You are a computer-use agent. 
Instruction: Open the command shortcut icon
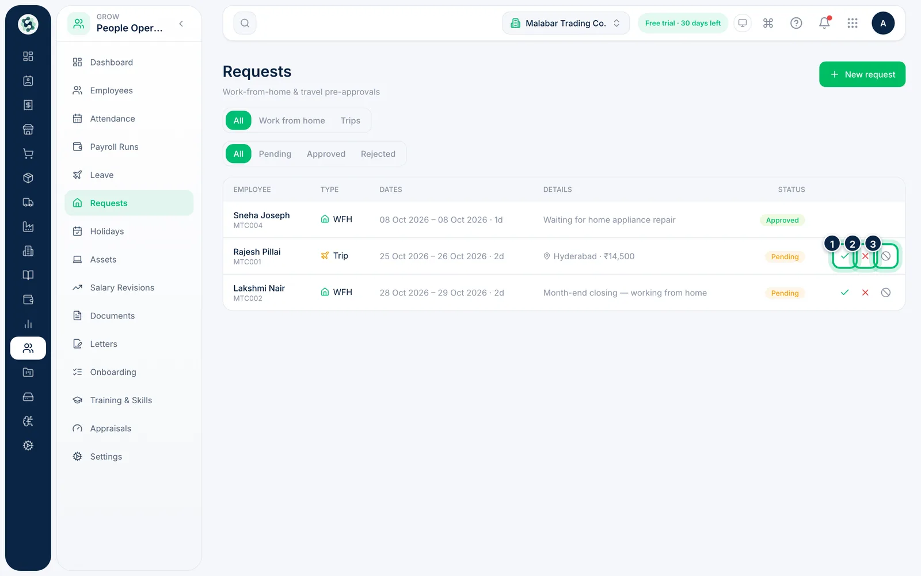[768, 23]
